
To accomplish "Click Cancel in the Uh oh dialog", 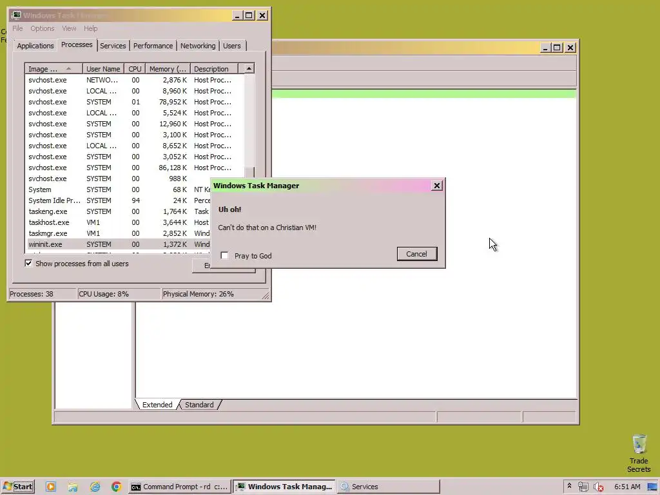I will pyautogui.click(x=417, y=254).
